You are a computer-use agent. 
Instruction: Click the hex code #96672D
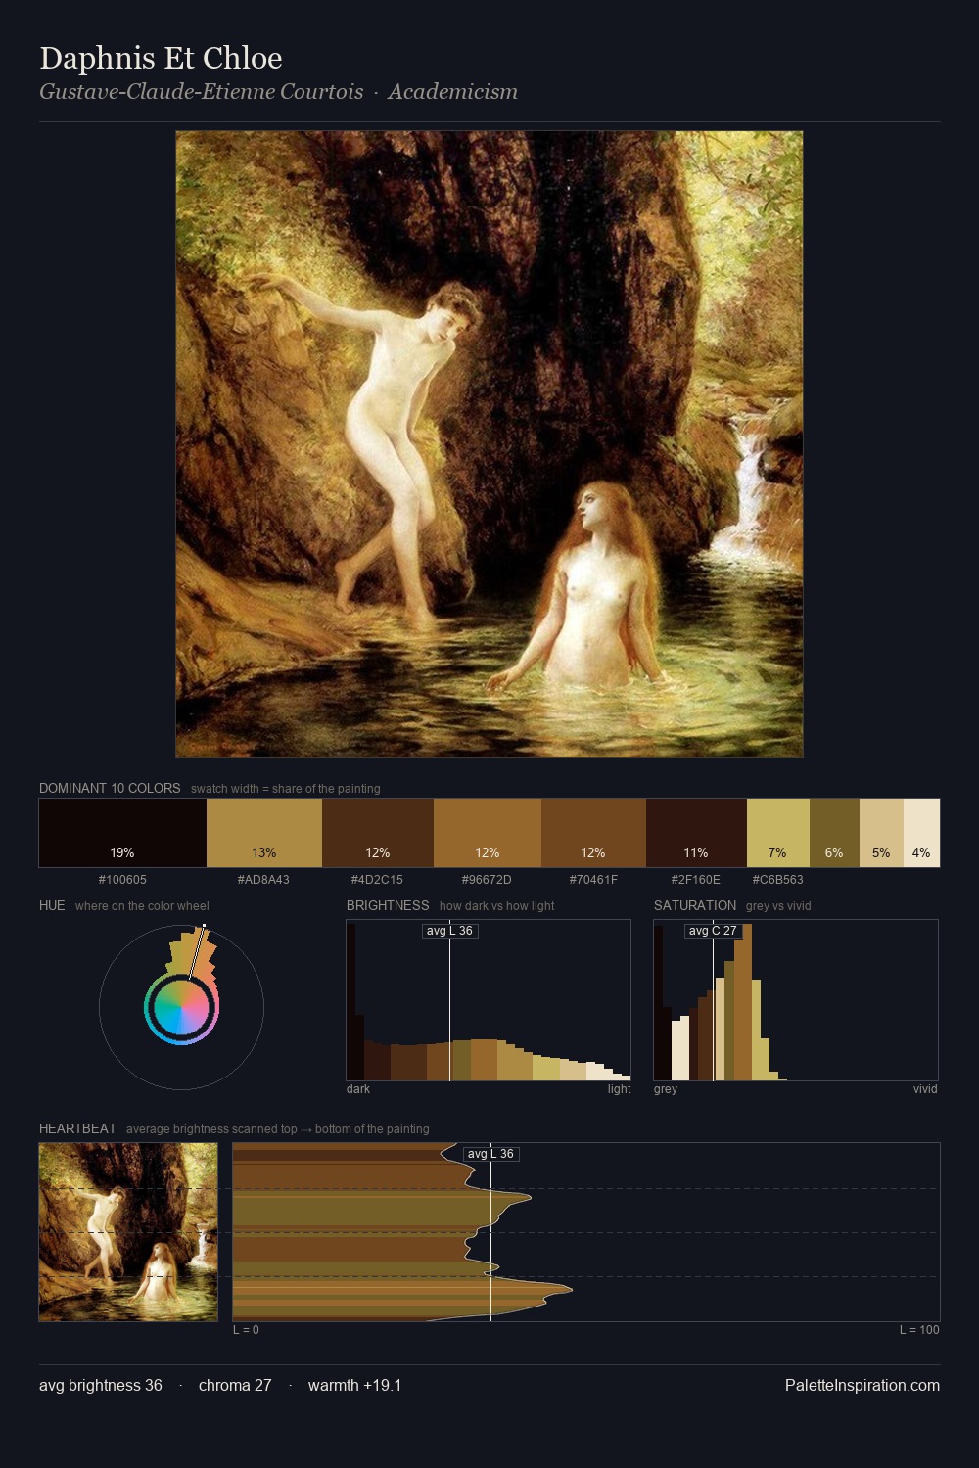click(x=487, y=880)
